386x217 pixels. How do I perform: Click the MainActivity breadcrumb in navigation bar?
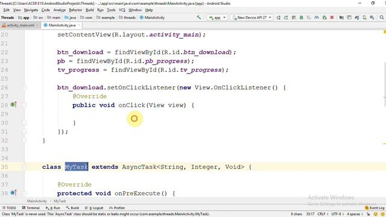[x=153, y=17]
